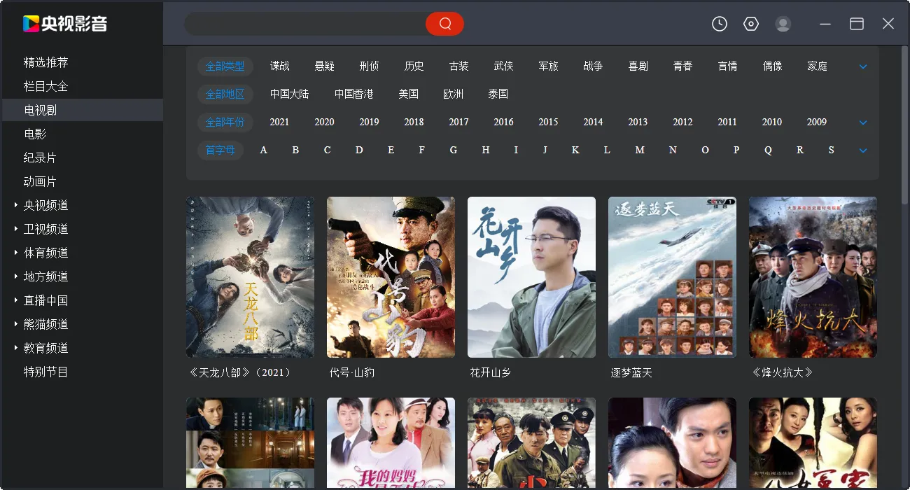Screen dimensions: 910x490
Task: Expand more genres with the chevron after 家庭
Action: [x=862, y=66]
